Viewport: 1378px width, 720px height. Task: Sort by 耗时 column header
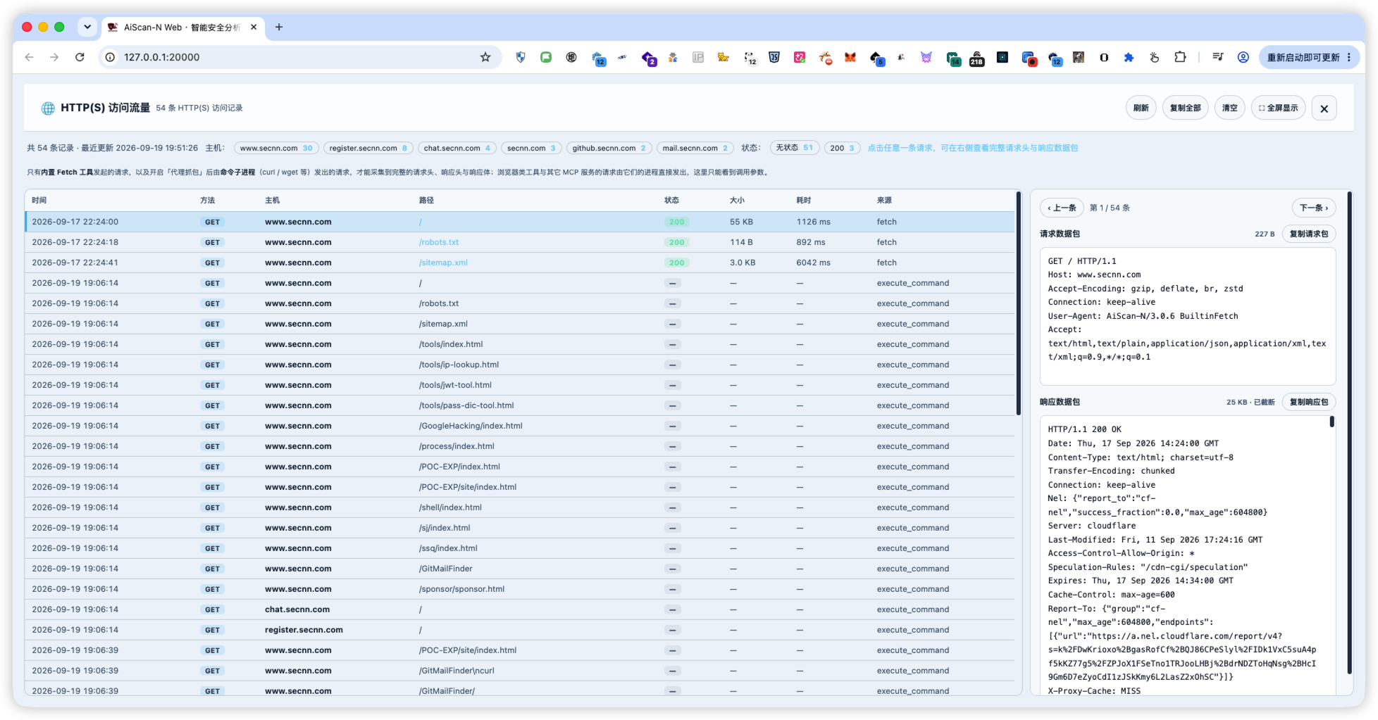coord(804,201)
